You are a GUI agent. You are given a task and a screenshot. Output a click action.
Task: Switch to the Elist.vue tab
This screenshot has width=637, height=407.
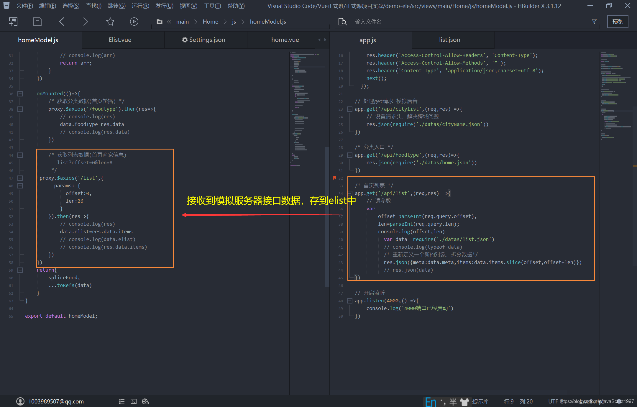(x=120, y=40)
